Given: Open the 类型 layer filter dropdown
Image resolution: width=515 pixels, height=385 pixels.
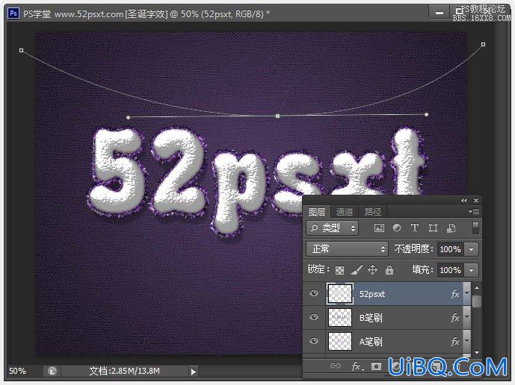Looking at the screenshot, I should [x=333, y=228].
